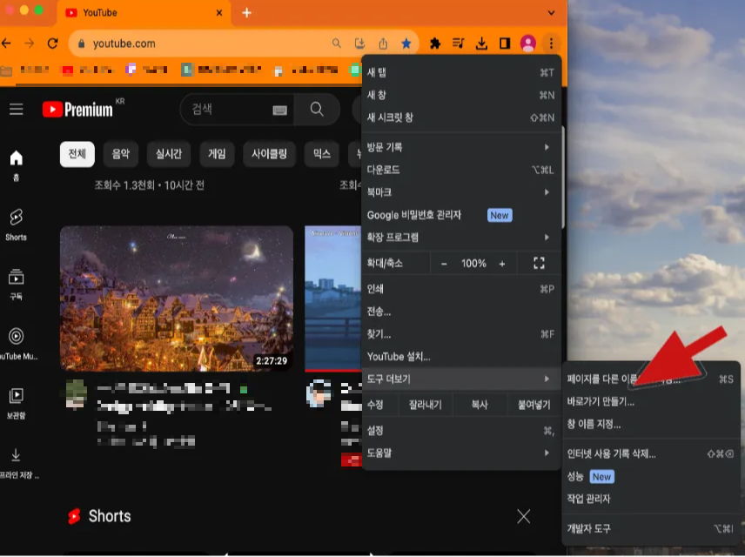The height and width of the screenshot is (557, 745).
Task: Click the magnifier icon in the address bar
Action: tap(337, 44)
